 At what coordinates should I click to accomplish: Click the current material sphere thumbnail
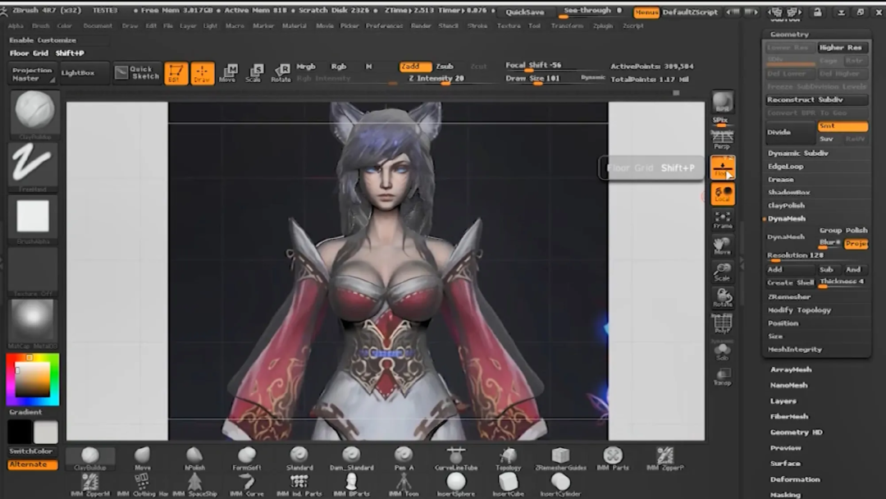coord(33,318)
